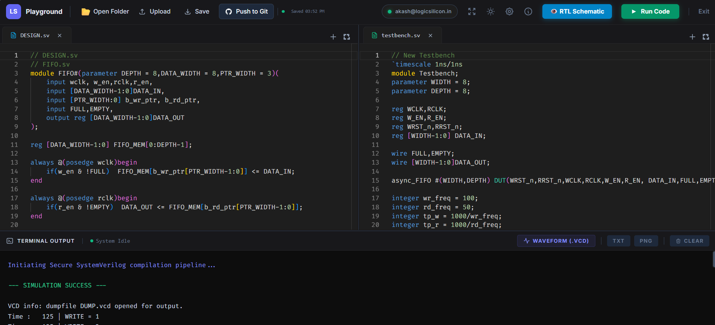Open the RTL Schematic viewer
Image resolution: width=715 pixels, height=325 pixels.
[x=577, y=12]
